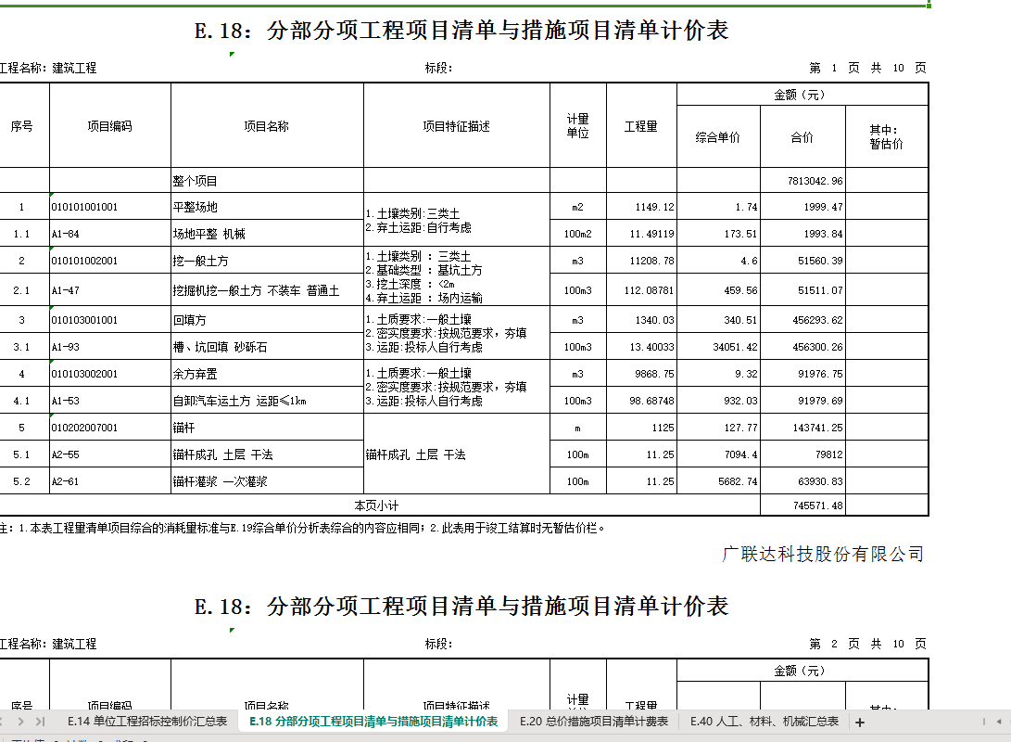Click the A1-47 code cell

pos(109,290)
